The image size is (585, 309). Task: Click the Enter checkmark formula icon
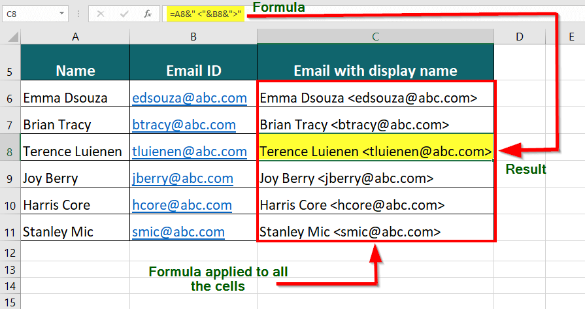coord(124,13)
